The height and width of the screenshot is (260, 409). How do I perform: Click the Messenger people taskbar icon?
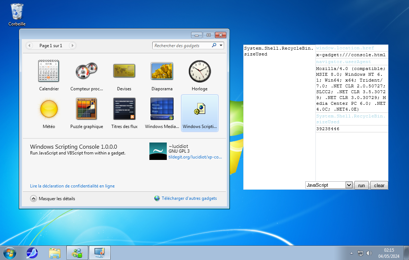[x=77, y=253]
